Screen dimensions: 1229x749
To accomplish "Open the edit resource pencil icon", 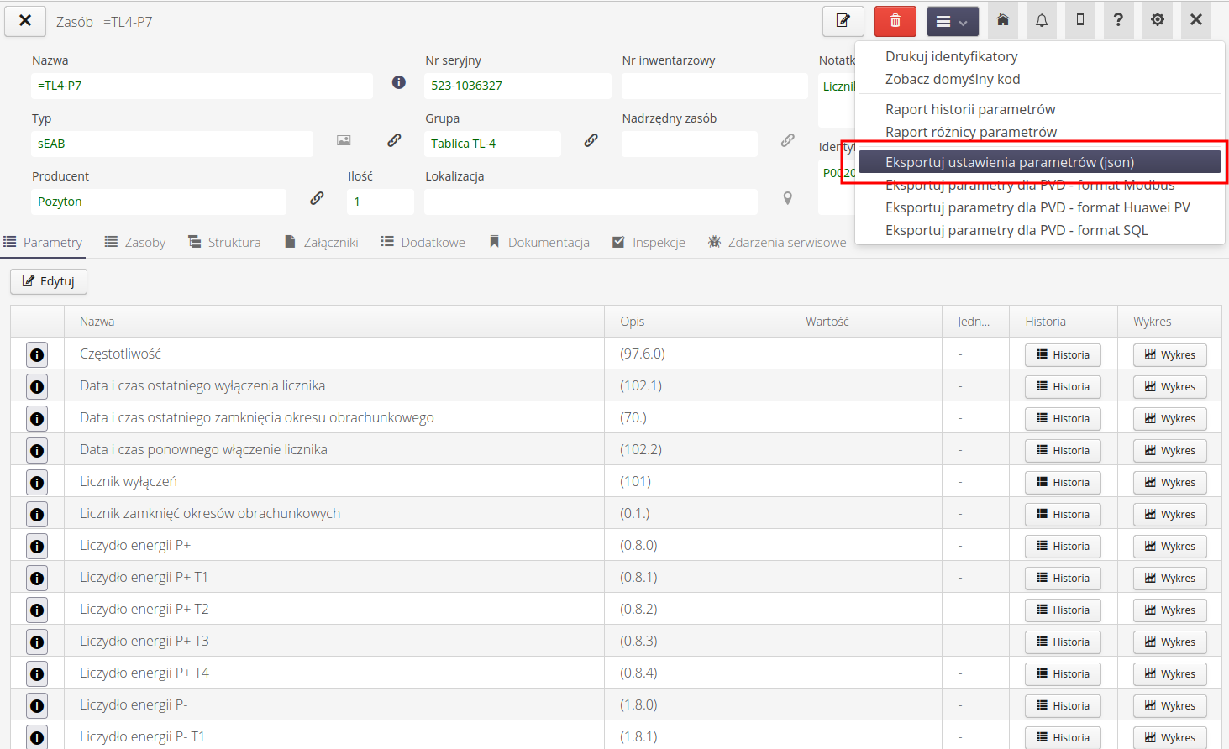I will pyautogui.click(x=843, y=21).
